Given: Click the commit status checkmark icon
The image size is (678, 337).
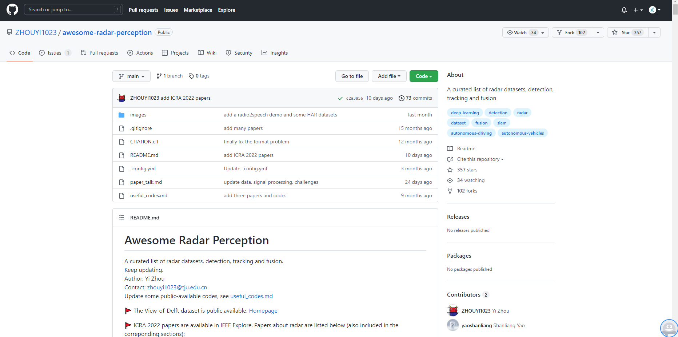Looking at the screenshot, I should 340,98.
